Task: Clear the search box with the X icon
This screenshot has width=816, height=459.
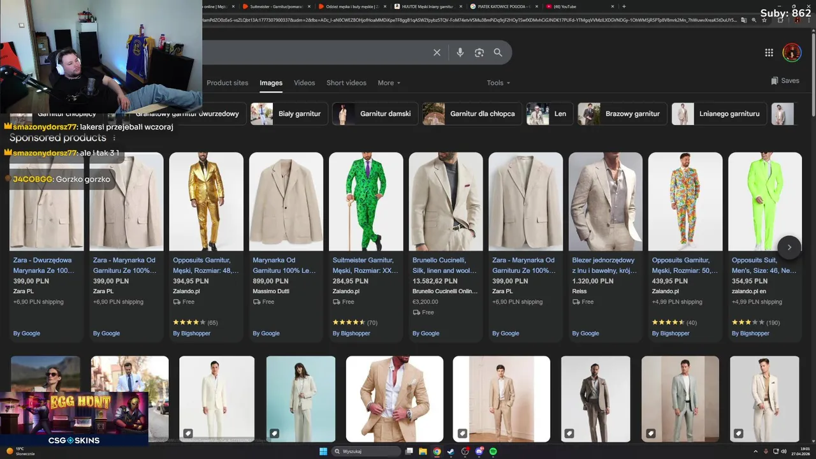Action: tap(437, 52)
